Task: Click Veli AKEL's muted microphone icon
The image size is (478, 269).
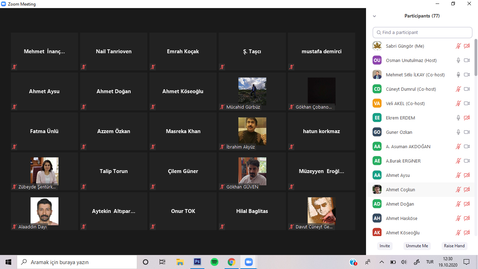Action: [458, 103]
